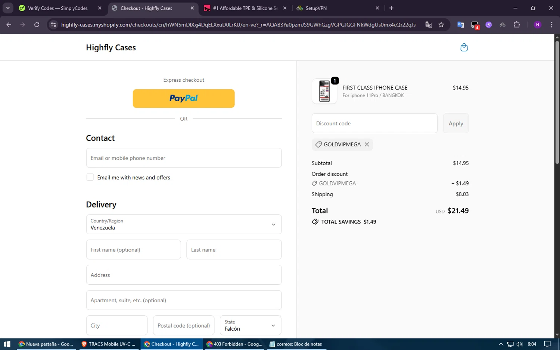Go back using the browser back arrow

point(9,25)
